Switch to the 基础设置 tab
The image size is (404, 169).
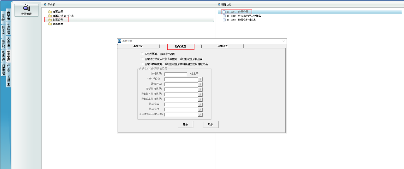tap(138, 46)
